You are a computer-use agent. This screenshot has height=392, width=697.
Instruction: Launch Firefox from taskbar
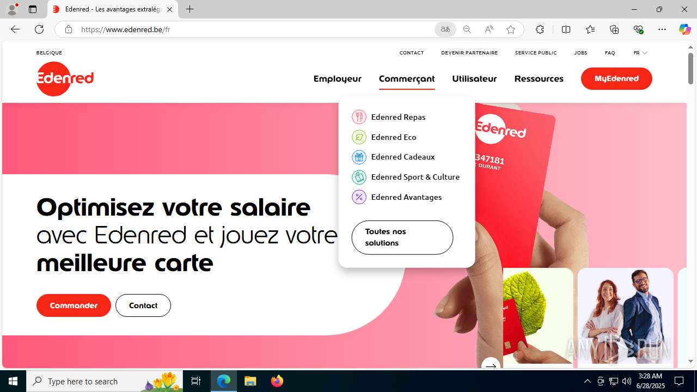pyautogui.click(x=277, y=381)
